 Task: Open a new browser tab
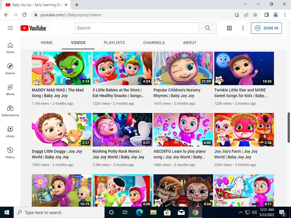coord(77,5)
